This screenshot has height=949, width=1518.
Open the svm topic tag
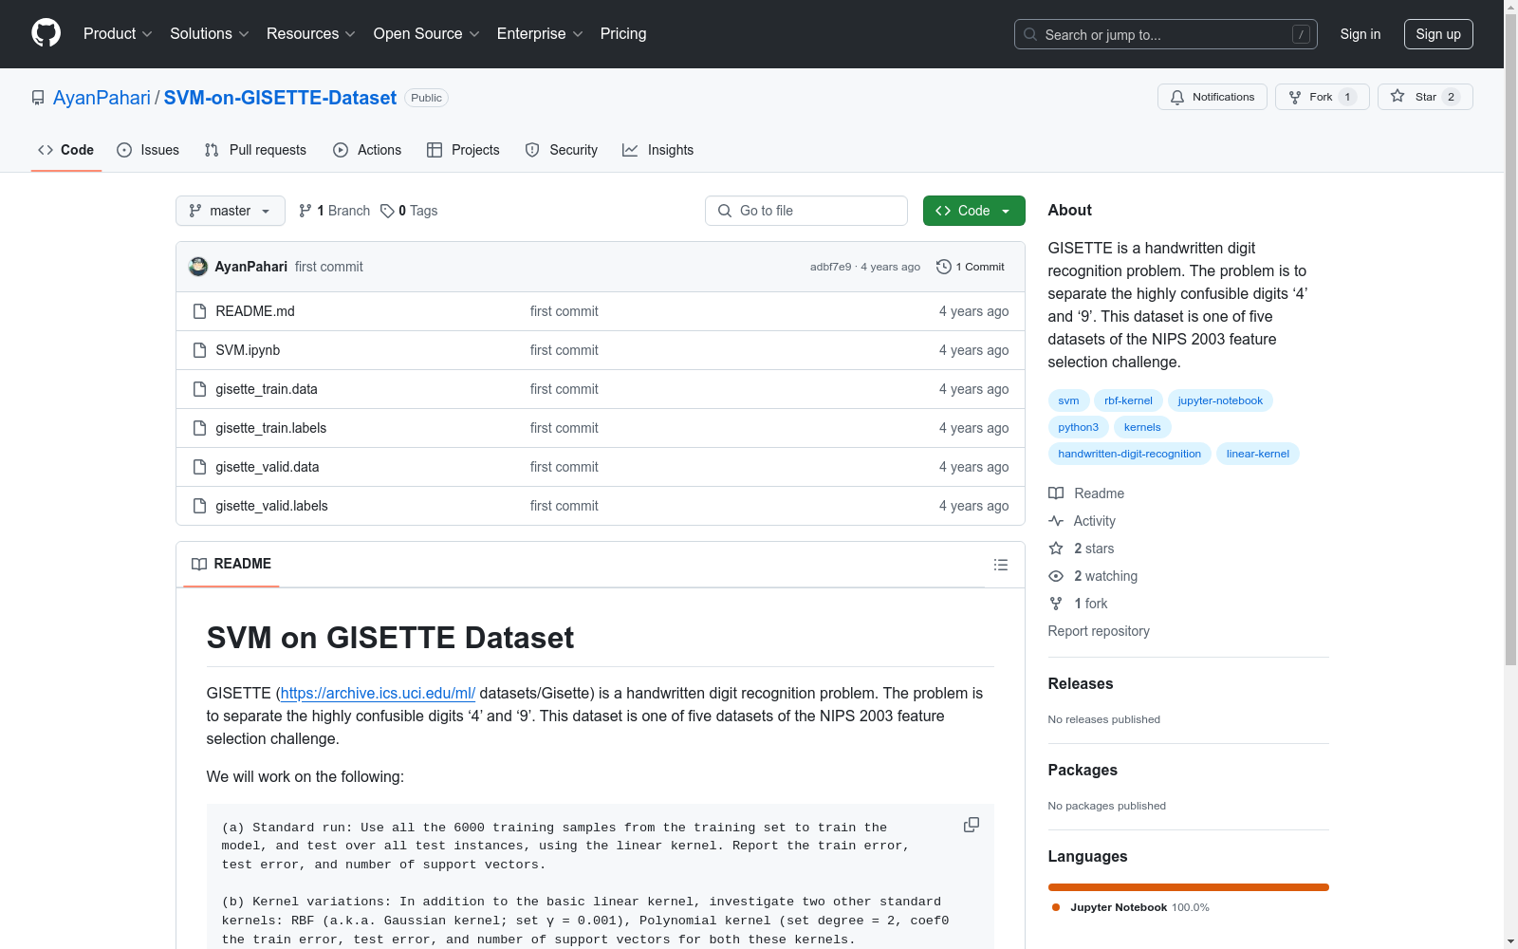coord(1068,400)
